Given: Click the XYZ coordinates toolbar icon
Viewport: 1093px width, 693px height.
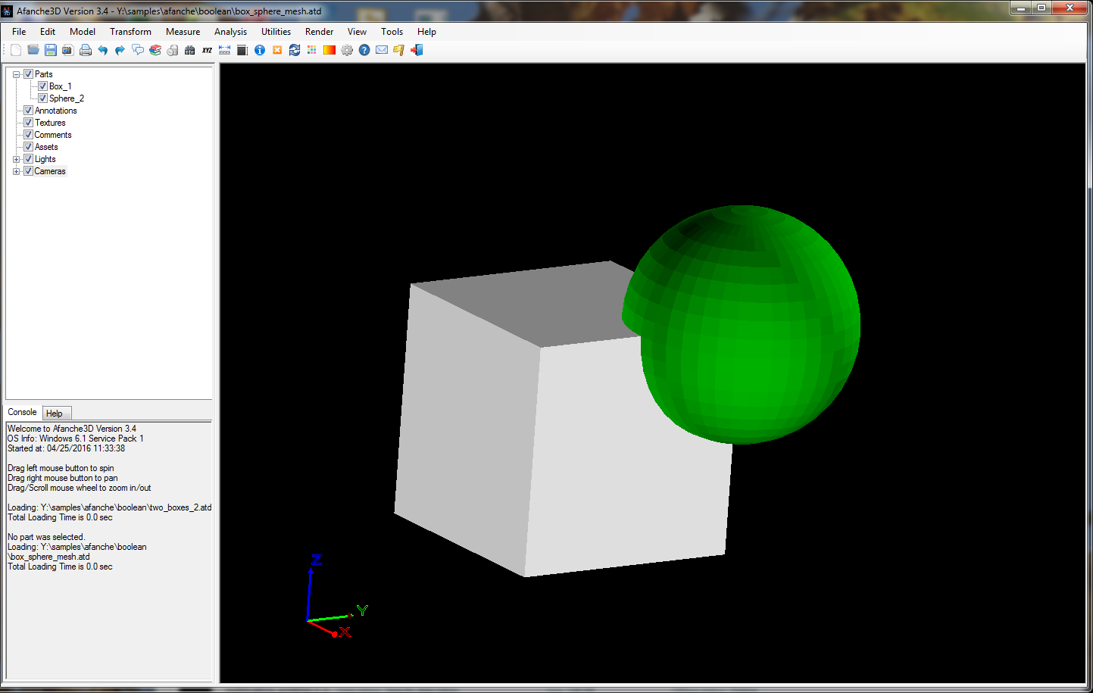Looking at the screenshot, I should click(x=207, y=50).
